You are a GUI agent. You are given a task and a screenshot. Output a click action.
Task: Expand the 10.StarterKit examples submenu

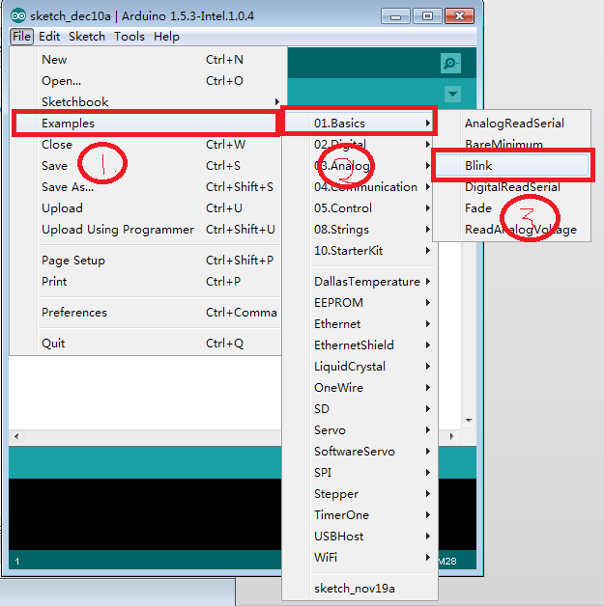pyautogui.click(x=360, y=251)
